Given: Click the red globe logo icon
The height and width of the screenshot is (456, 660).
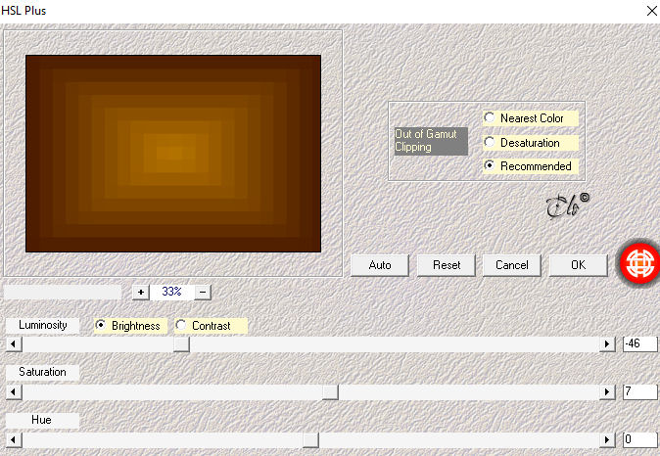Looking at the screenshot, I should pos(639,263).
